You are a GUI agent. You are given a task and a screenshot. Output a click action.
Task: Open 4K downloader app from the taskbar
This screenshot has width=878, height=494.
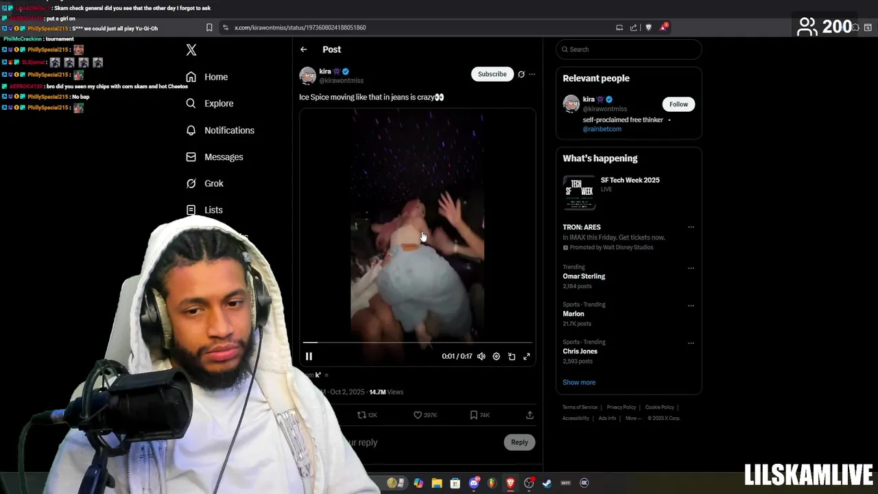tap(584, 483)
